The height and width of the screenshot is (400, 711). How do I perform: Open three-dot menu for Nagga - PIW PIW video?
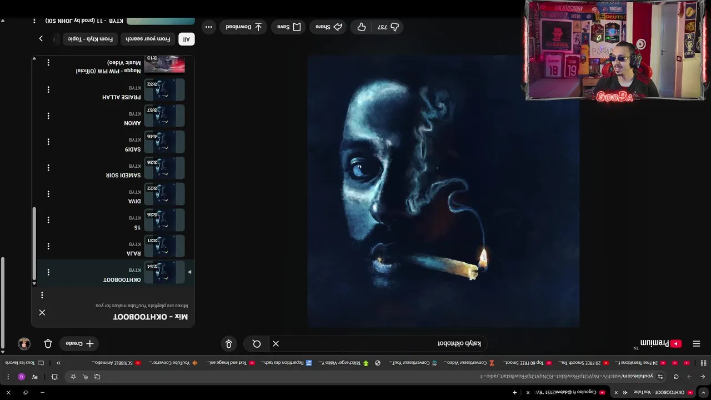(x=48, y=63)
